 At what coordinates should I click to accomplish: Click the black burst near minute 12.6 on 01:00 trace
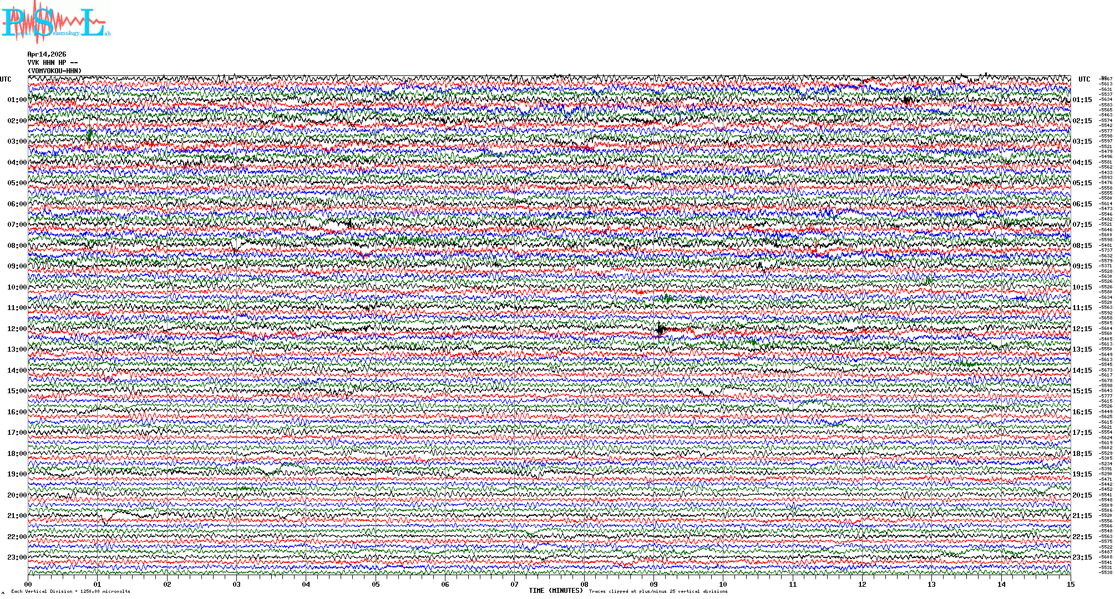tap(907, 100)
